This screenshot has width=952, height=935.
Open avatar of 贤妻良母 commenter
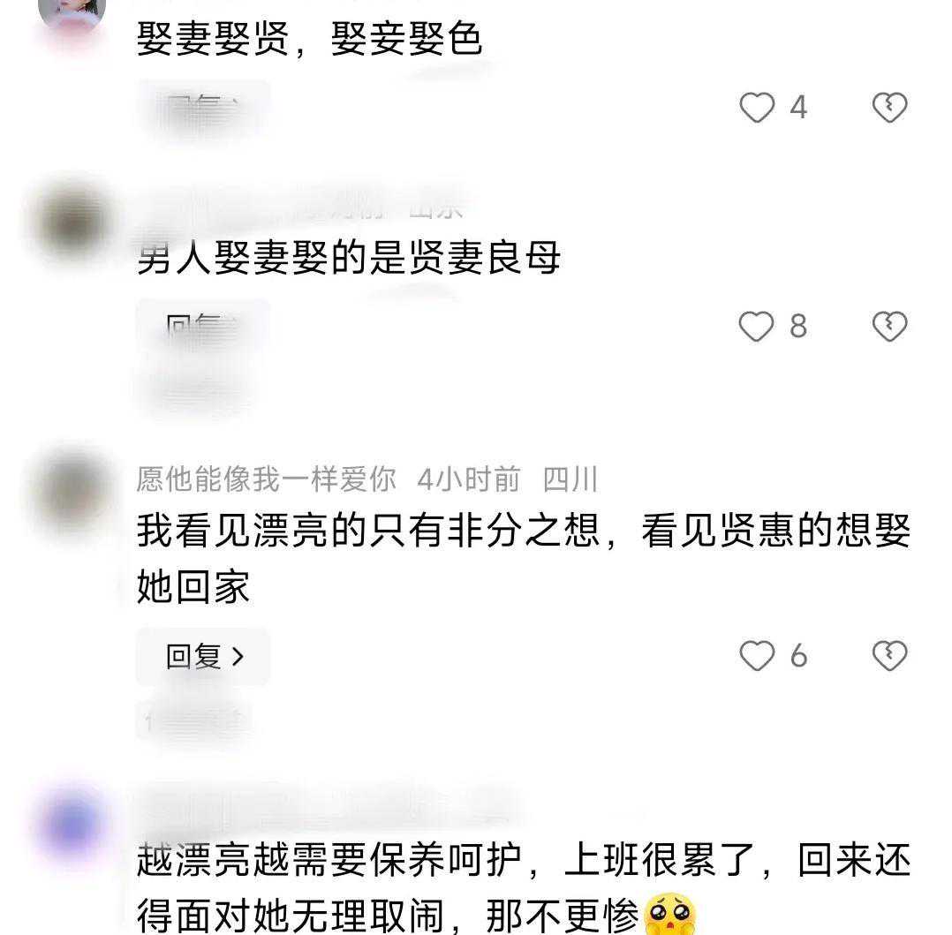72,220
